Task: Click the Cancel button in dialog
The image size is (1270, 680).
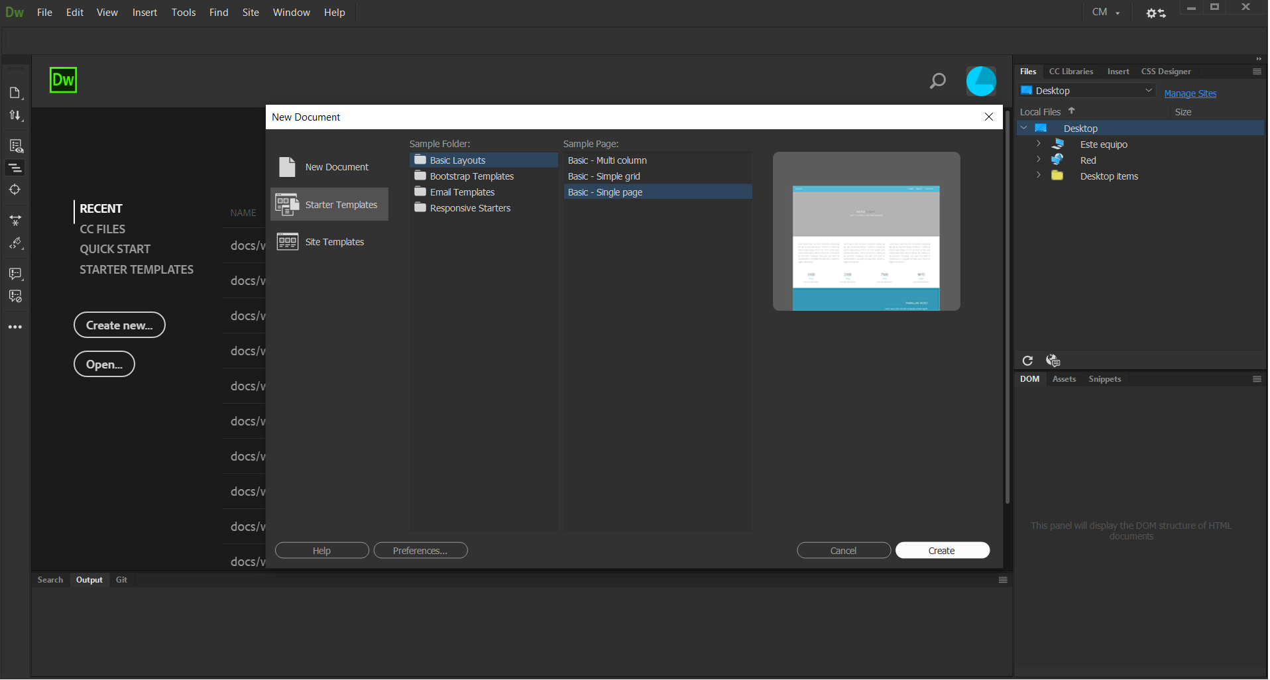Action: tap(844, 551)
